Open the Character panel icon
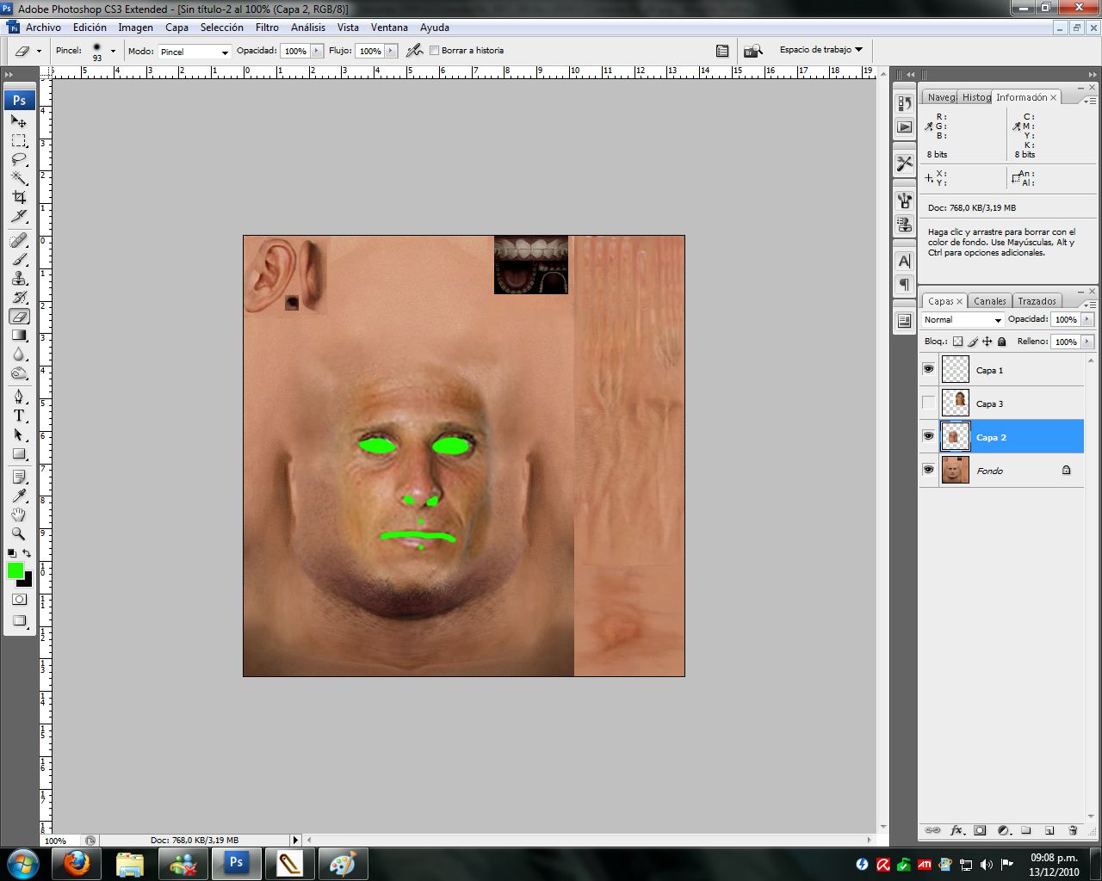This screenshot has width=1102, height=881. (904, 261)
